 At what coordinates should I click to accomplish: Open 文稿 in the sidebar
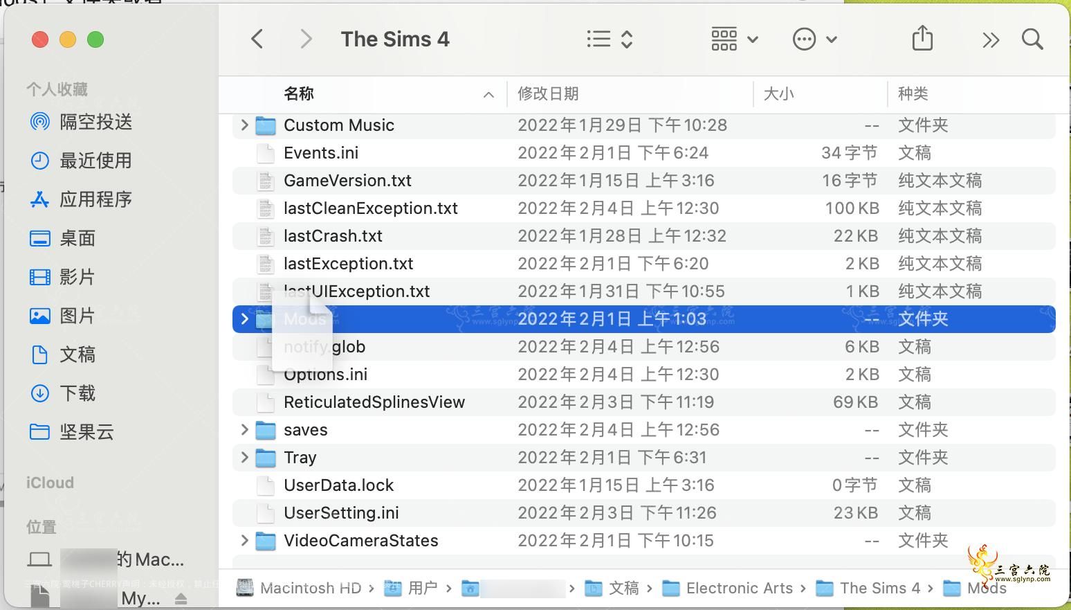point(62,355)
